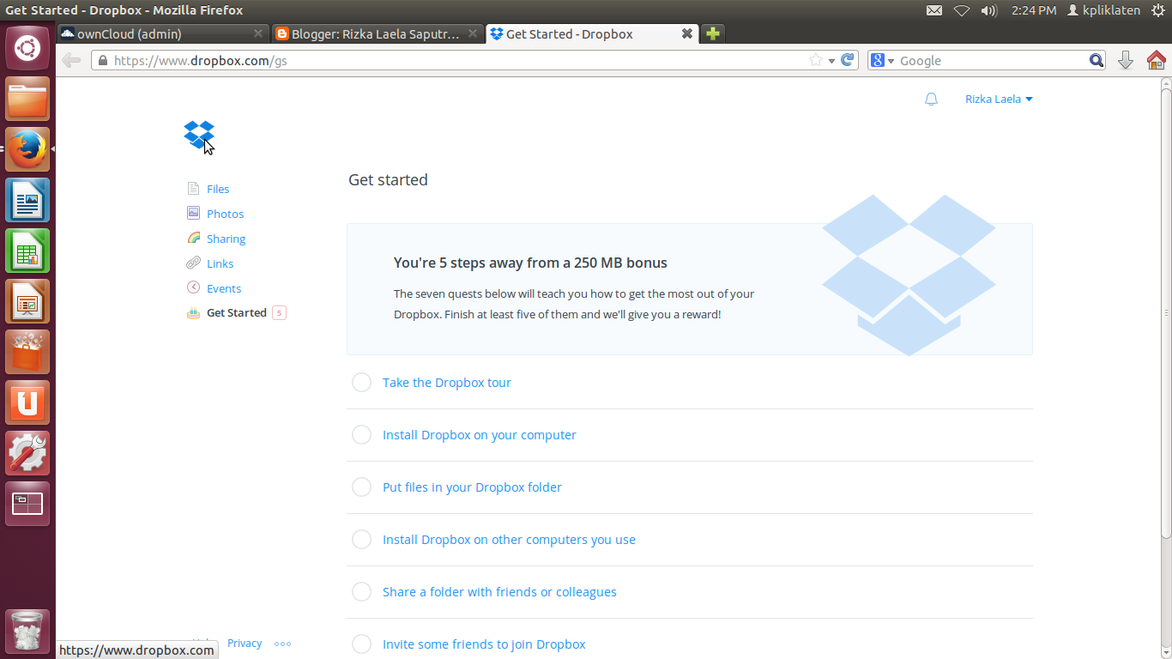Image resolution: width=1172 pixels, height=659 pixels.
Task: Open the kpliklaten user menu in panel
Action: tap(1103, 10)
